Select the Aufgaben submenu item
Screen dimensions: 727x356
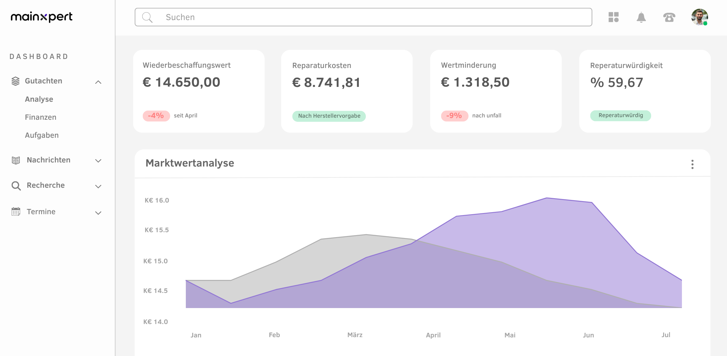pyautogui.click(x=42, y=135)
